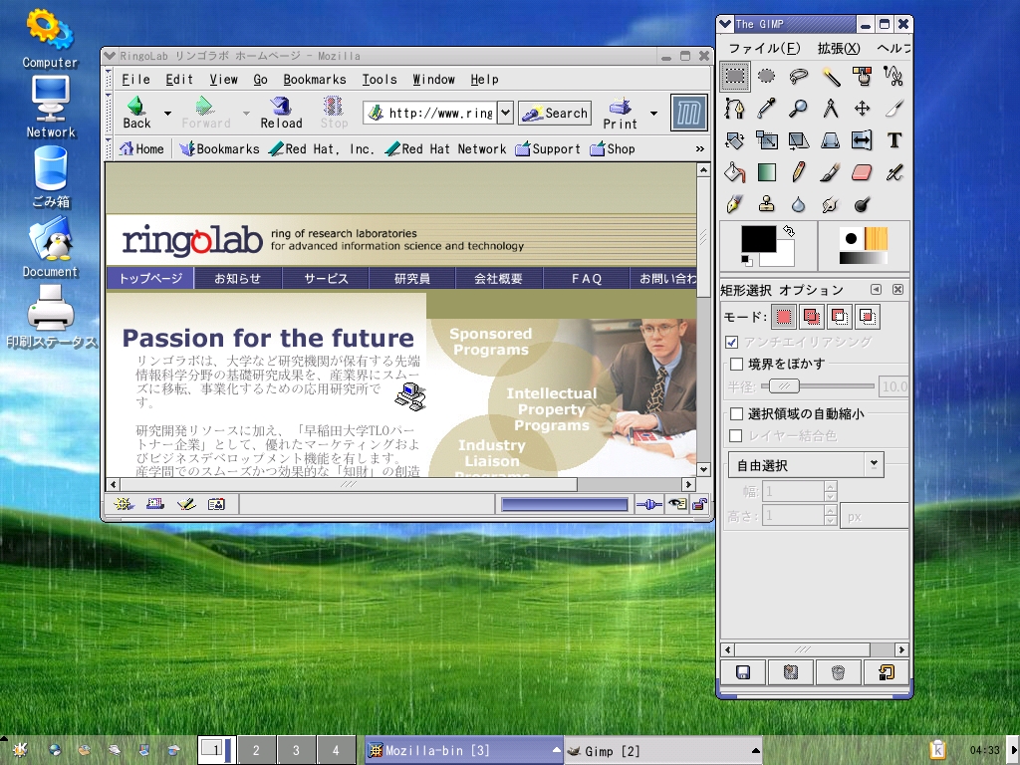Toggle the アンチエイリアシング checkbox
Screen dimensions: 1020x765
(x=732, y=342)
